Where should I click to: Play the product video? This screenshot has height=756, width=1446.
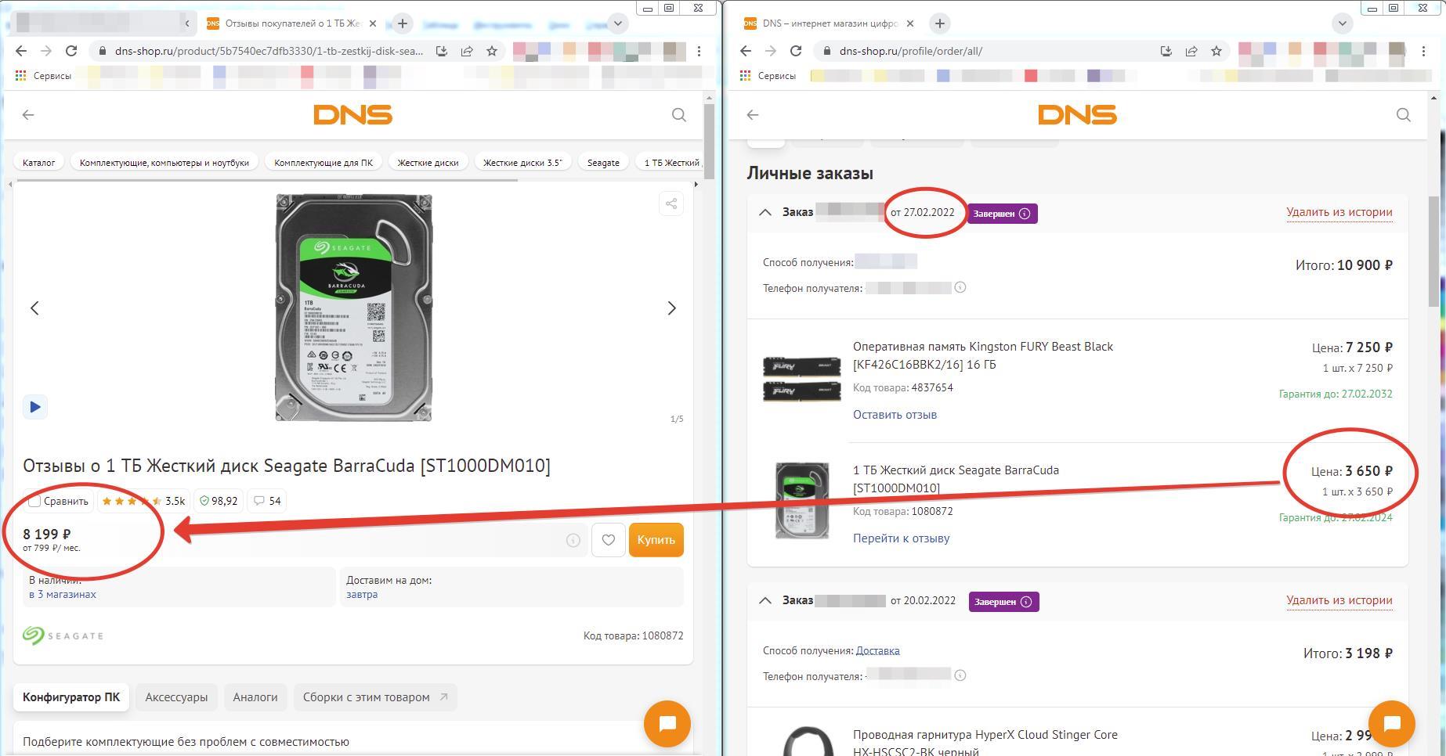[x=35, y=407]
